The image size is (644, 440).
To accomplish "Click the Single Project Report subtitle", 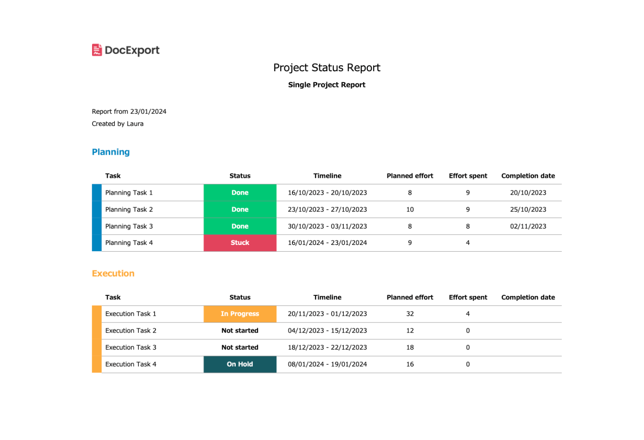I will (x=327, y=85).
